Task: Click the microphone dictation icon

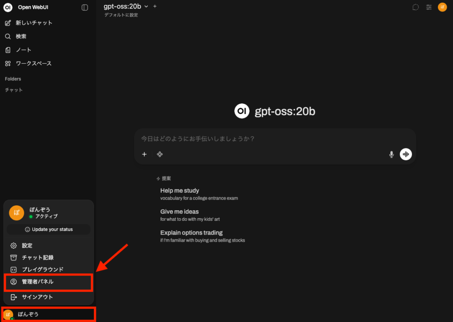Action: pyautogui.click(x=391, y=154)
